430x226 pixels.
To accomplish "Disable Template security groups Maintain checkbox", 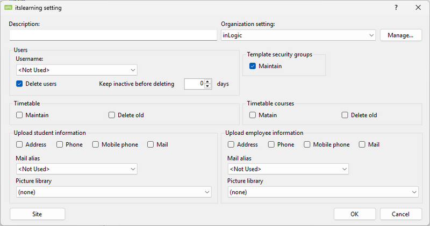I will [x=253, y=66].
